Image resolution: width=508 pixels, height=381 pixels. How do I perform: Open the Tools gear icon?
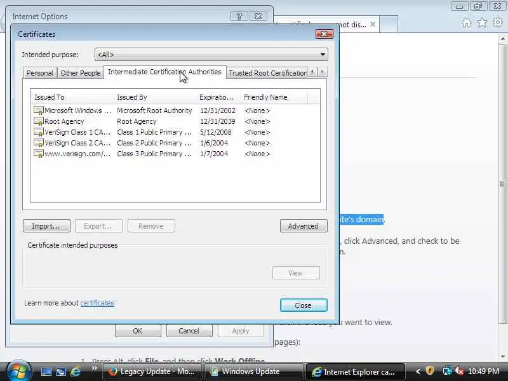pyautogui.click(x=498, y=22)
